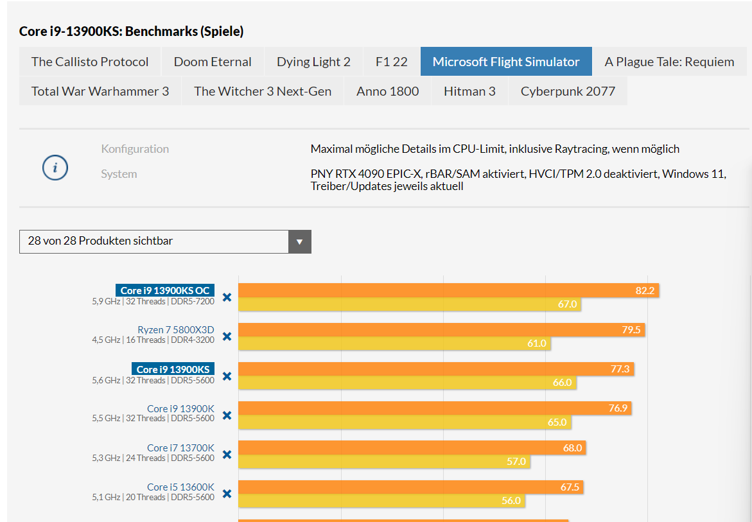Image resolution: width=752 pixels, height=522 pixels.
Task: Open the Core i7 13700K link
Action: (x=180, y=448)
